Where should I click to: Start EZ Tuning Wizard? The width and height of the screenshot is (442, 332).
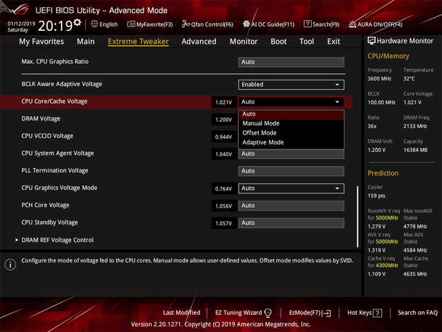(238, 313)
